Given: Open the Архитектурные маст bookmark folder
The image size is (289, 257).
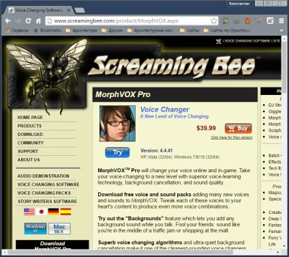Looking at the screenshot, I should click(151, 30).
